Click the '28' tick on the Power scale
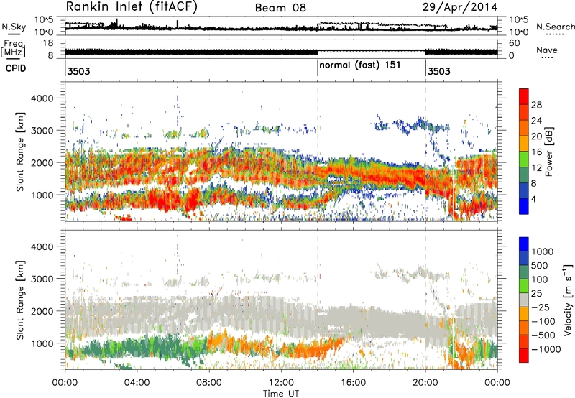This screenshot has height=398, width=575. (x=536, y=105)
